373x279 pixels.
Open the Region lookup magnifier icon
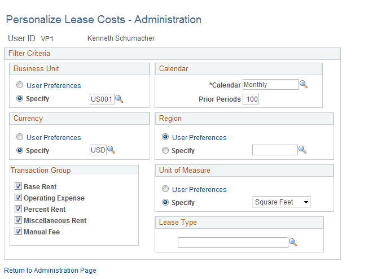click(x=303, y=150)
